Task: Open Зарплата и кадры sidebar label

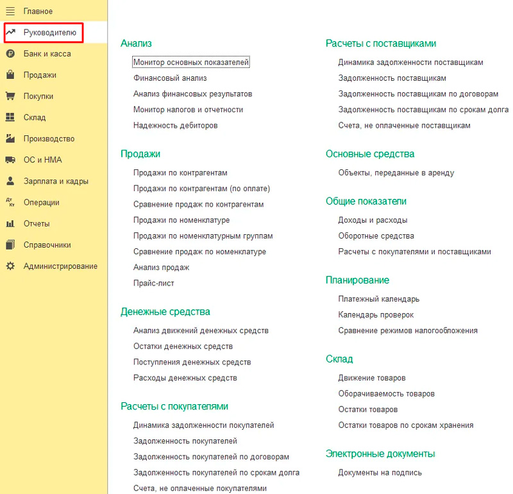Action: (56, 182)
